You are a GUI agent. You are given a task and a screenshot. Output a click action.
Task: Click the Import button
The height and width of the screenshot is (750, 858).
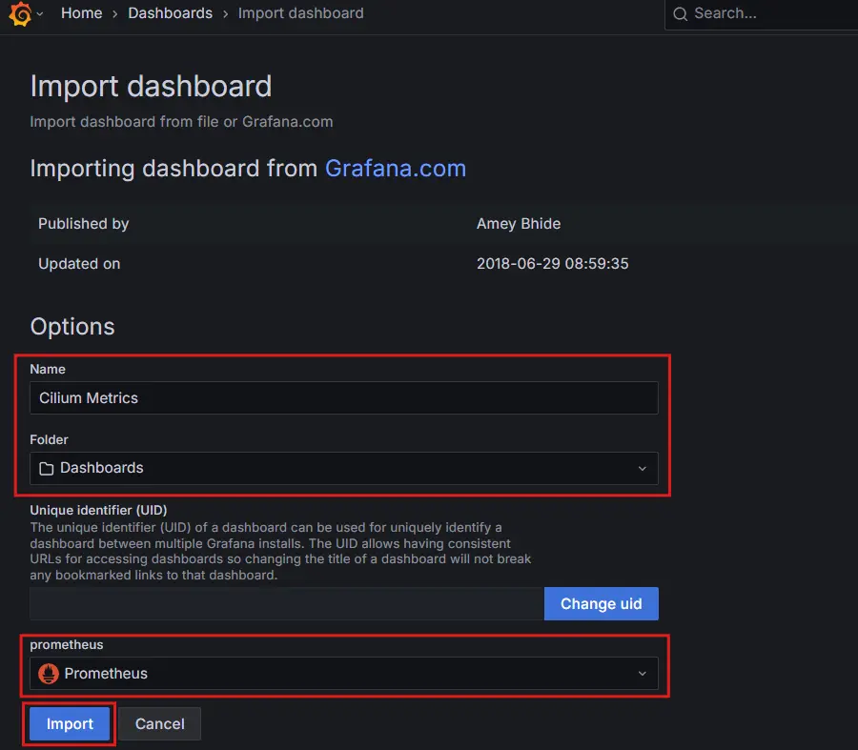[70, 723]
